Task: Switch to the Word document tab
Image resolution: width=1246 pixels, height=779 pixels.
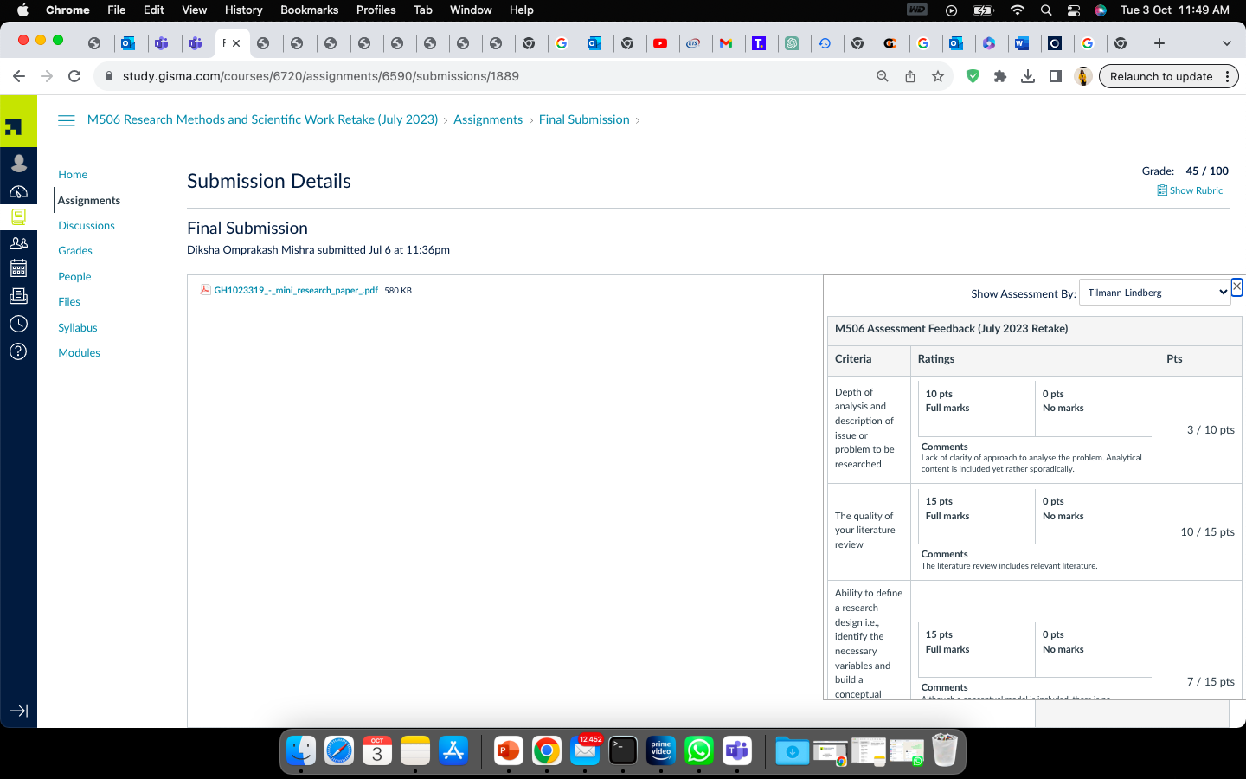Action: click(x=1022, y=43)
